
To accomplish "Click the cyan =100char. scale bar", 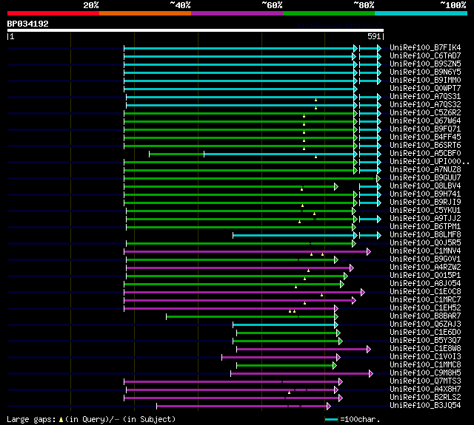I will click(331, 419).
